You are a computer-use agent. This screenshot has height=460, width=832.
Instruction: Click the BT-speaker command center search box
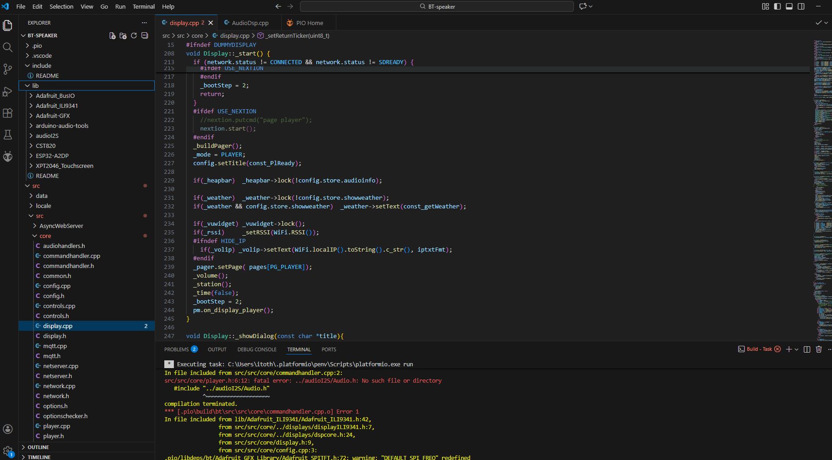436,6
